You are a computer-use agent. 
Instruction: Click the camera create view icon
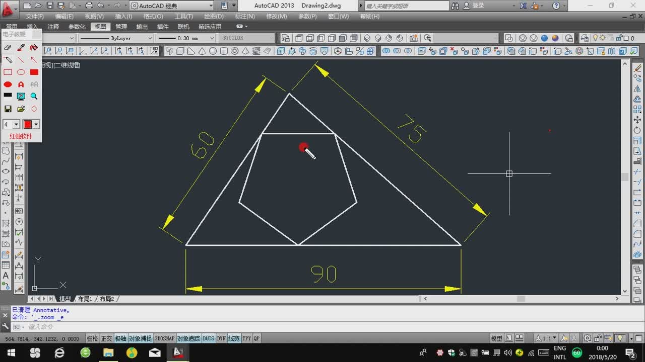414,38
